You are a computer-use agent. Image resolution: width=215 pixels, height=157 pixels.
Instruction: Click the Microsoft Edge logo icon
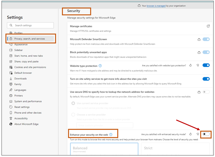pos(11,124)
